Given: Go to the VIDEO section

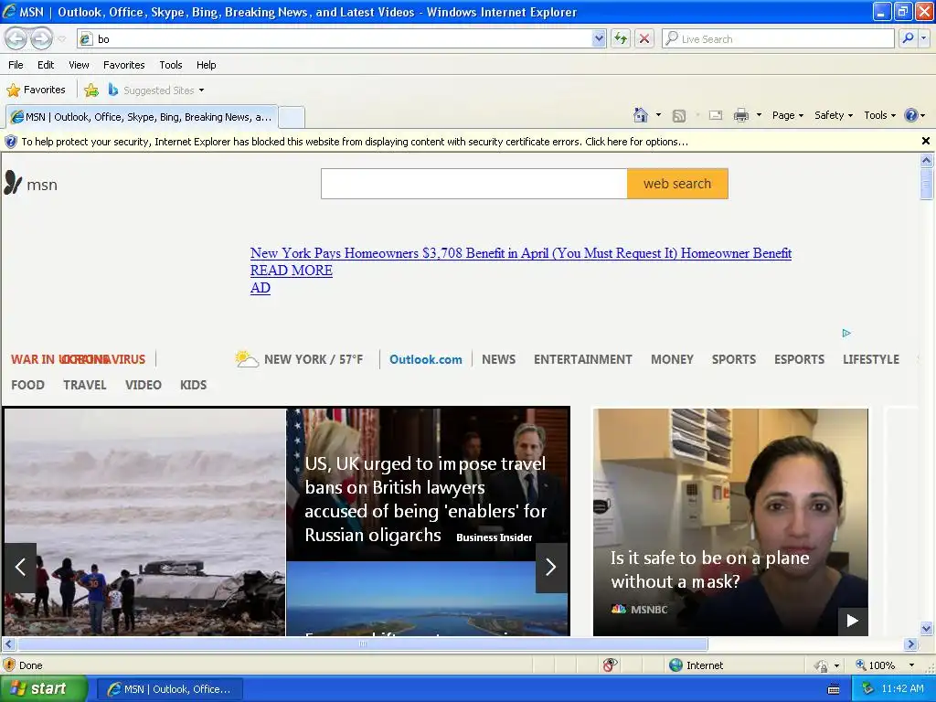Looking at the screenshot, I should pos(144,385).
